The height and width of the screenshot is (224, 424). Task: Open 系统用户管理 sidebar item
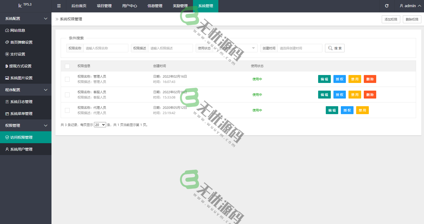(21, 149)
